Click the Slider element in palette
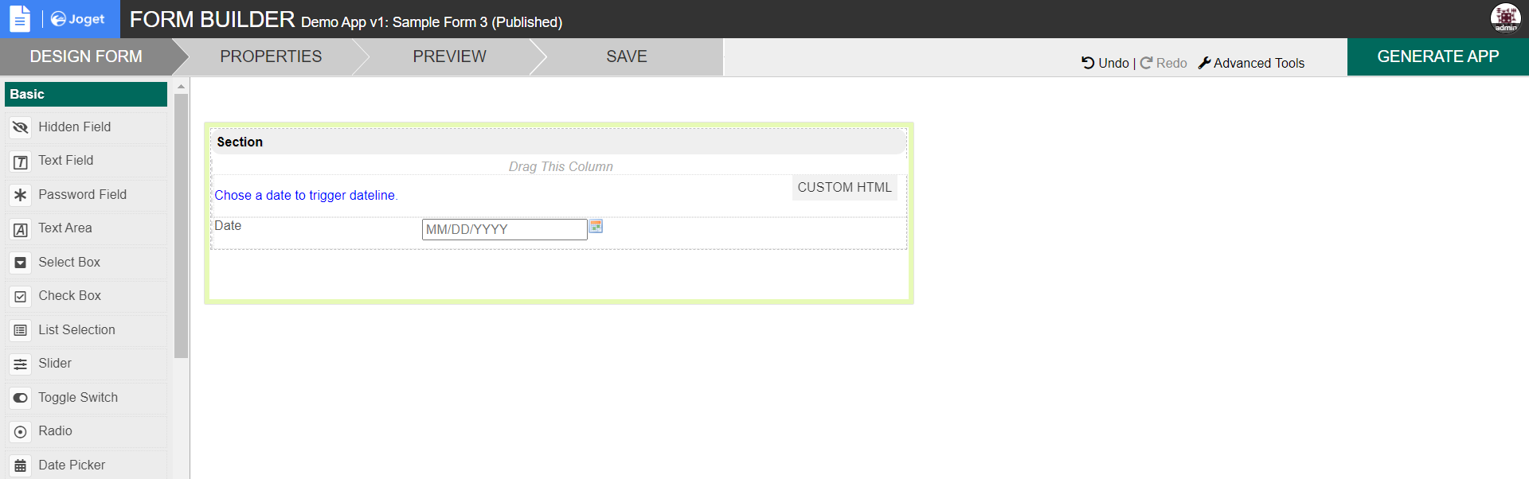 click(55, 364)
